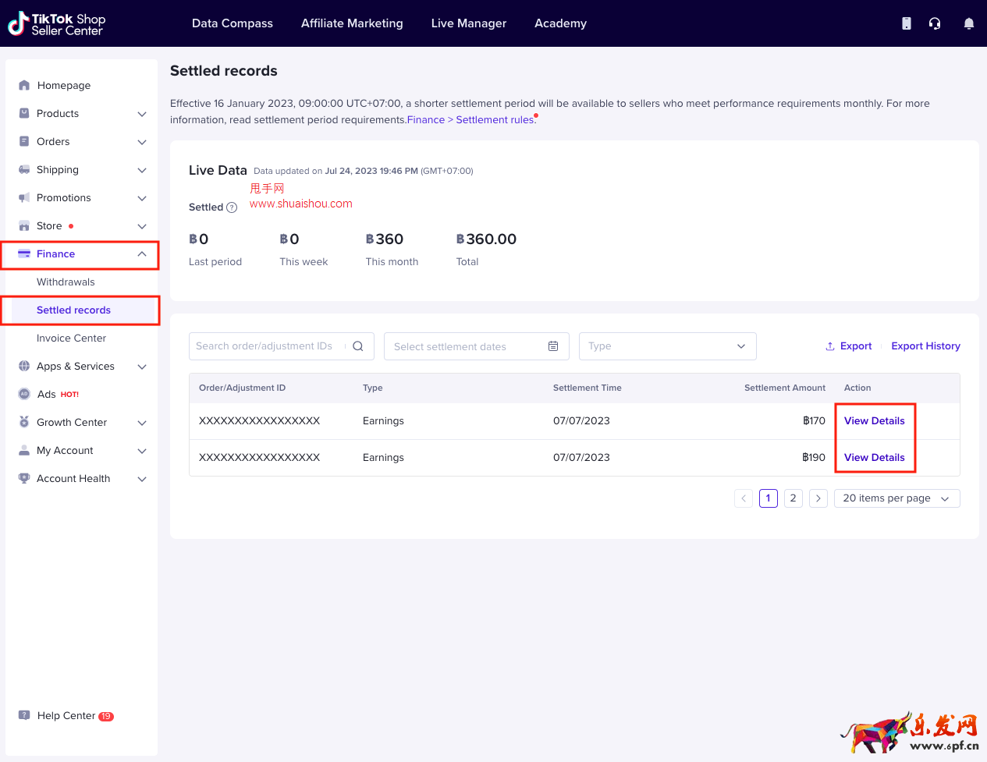Collapse the Finance section chevron

click(142, 254)
